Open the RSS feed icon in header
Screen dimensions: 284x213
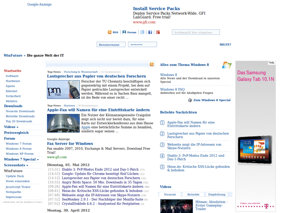110,32
